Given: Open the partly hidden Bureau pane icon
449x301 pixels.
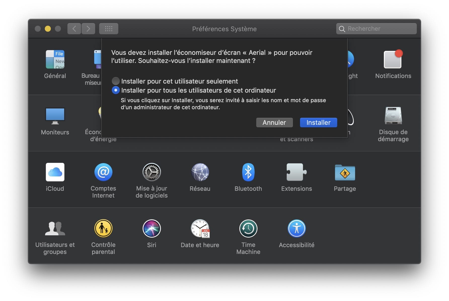Looking at the screenshot, I should click(97, 59).
